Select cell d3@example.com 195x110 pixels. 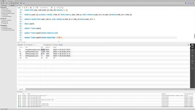pyautogui.click(x=32, y=54)
